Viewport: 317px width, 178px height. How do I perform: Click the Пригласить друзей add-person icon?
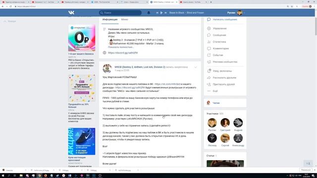(x=209, y=85)
